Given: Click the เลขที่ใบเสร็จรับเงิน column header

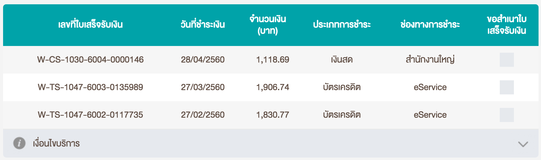Looking at the screenshot, I should click(x=90, y=25).
